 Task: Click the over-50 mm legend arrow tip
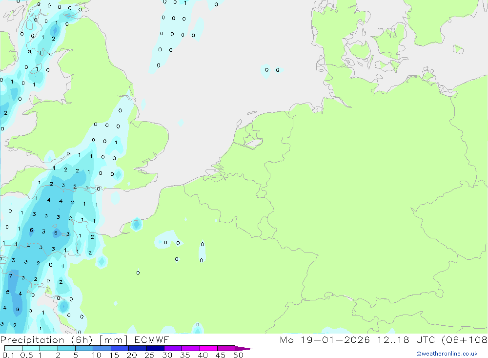244,348
